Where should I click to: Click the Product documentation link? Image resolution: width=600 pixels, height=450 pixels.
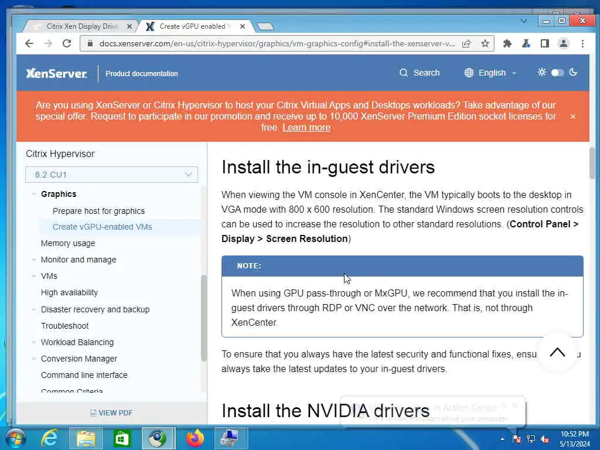pyautogui.click(x=142, y=73)
